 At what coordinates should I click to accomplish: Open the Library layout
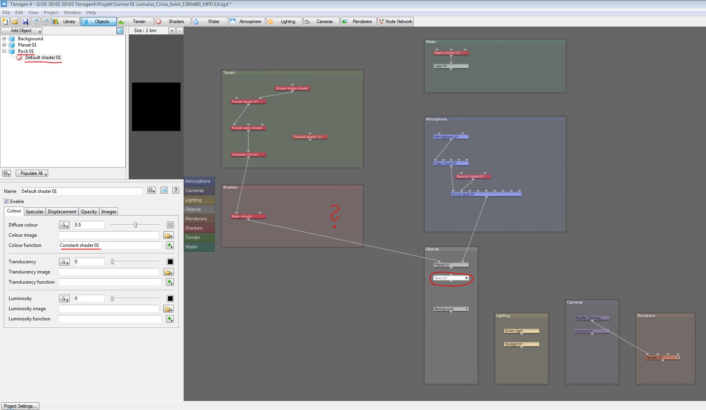click(65, 22)
